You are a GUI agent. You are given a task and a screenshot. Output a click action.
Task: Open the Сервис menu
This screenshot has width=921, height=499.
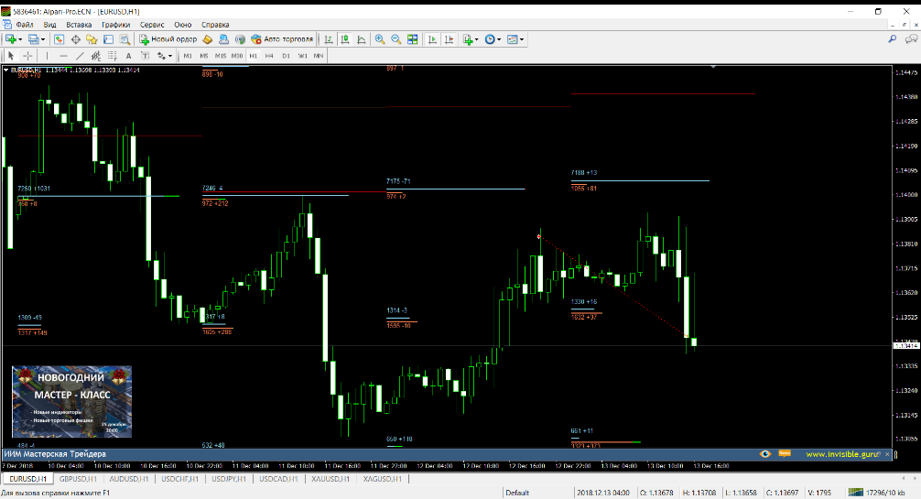(x=152, y=25)
